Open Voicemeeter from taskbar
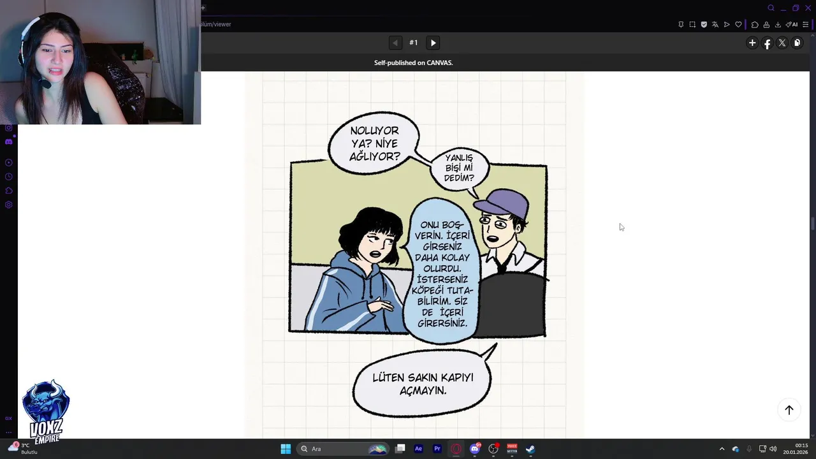The height and width of the screenshot is (459, 816). (512, 449)
